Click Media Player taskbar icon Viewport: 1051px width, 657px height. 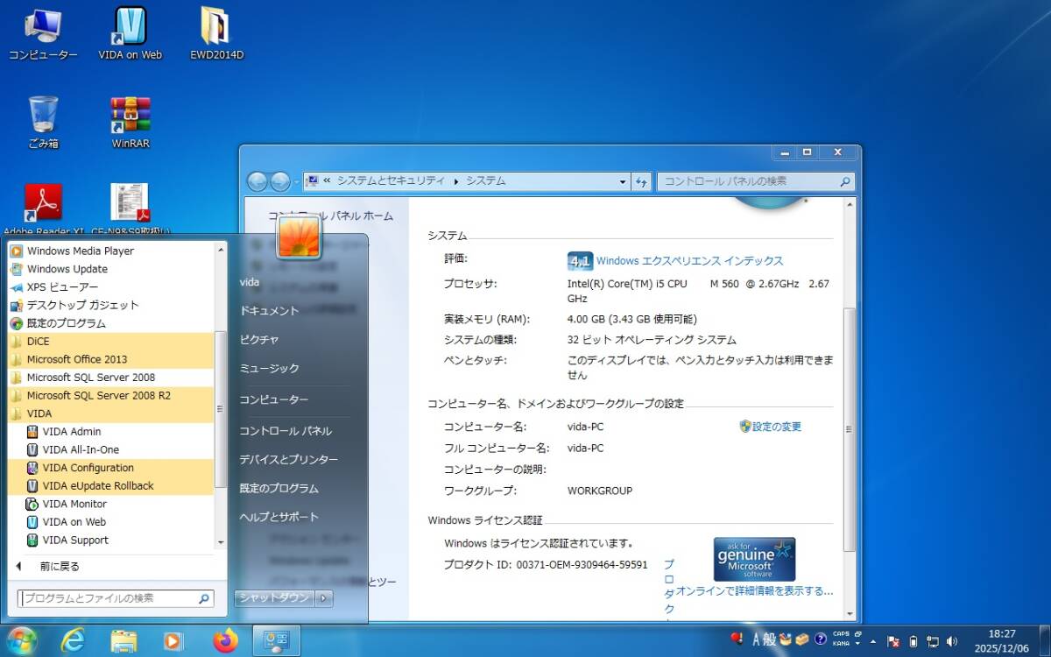[x=173, y=641]
